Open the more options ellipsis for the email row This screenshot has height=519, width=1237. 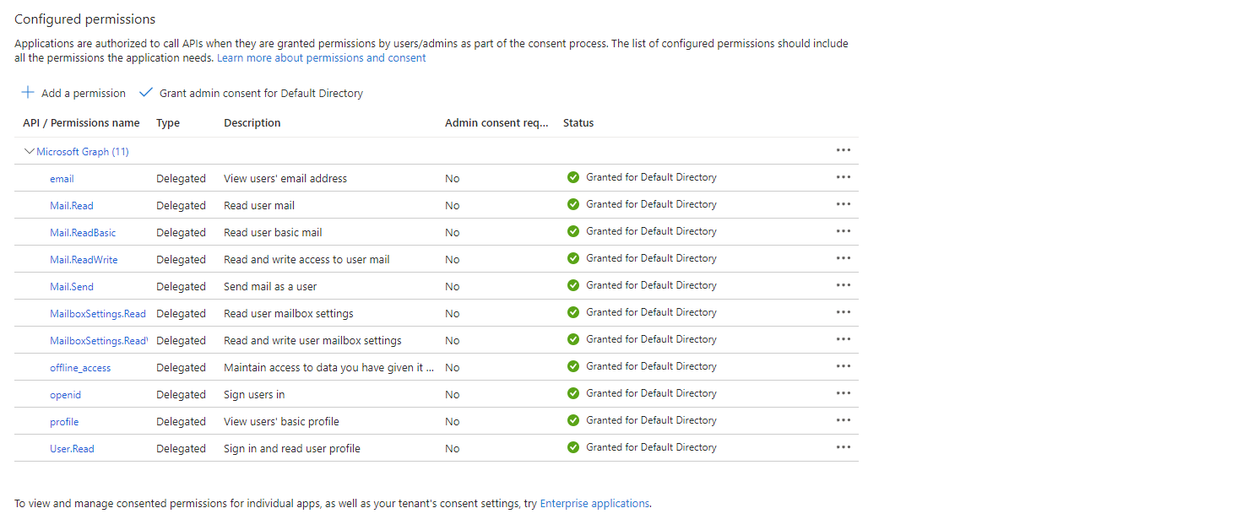(x=843, y=177)
